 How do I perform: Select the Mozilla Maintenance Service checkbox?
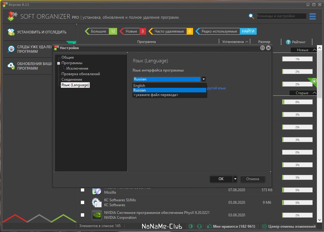point(82,190)
